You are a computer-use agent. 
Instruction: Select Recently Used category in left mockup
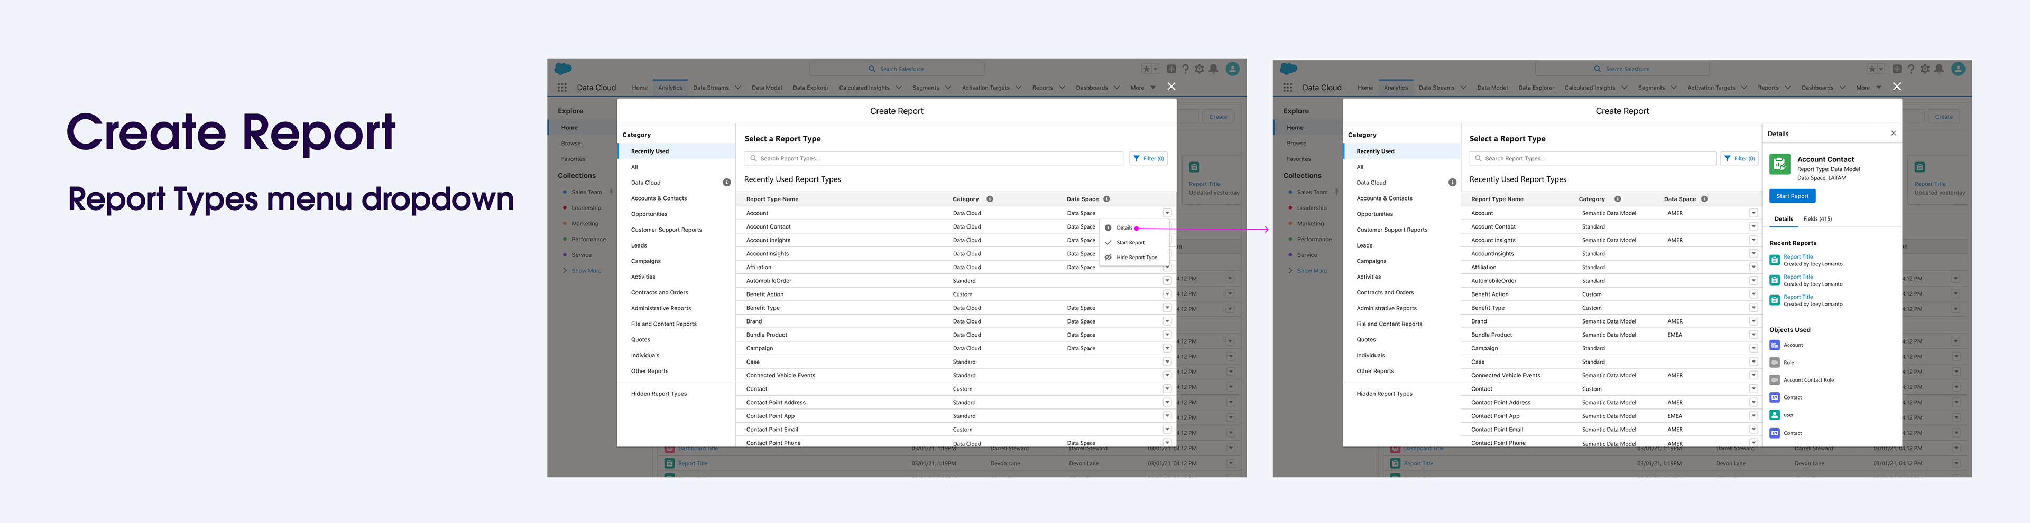click(x=676, y=151)
